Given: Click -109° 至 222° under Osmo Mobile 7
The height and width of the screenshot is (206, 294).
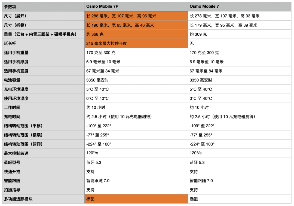Looking at the screenshot, I should click(x=240, y=126).
